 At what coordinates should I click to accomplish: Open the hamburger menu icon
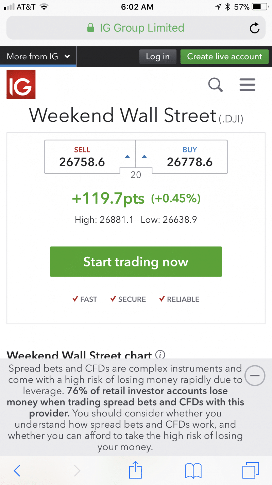(247, 85)
